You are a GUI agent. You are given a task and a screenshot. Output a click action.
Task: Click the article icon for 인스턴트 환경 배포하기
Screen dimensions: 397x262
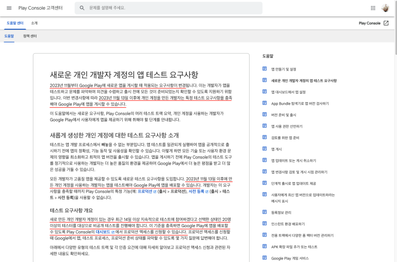[x=264, y=224]
